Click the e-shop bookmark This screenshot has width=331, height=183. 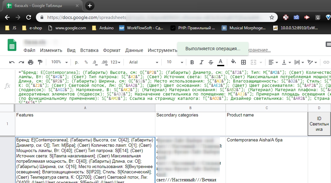point(33,28)
